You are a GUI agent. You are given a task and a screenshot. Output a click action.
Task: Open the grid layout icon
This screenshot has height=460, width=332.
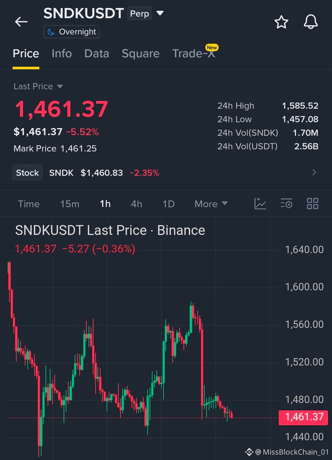(x=313, y=204)
